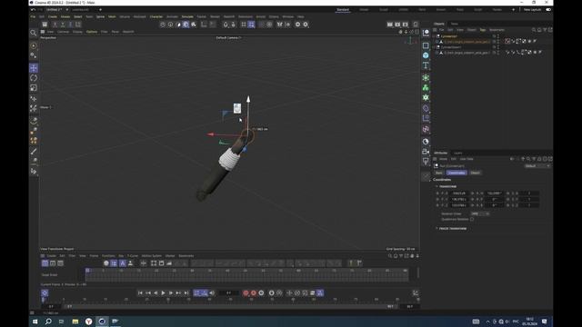Select the Move tool in left toolbar
Viewport: 582px width, 327px height.
point(34,68)
